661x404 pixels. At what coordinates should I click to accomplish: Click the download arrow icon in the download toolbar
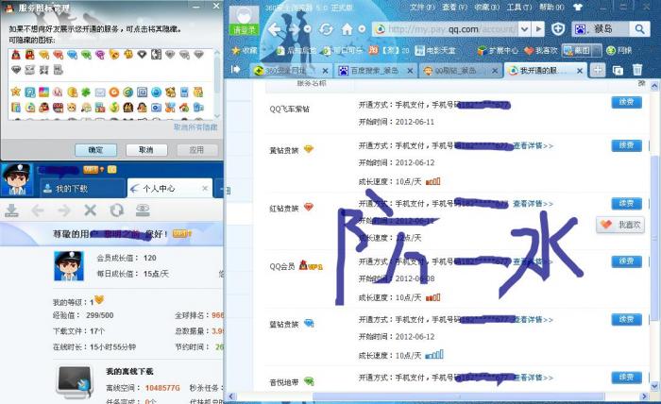pyautogui.click(x=11, y=210)
